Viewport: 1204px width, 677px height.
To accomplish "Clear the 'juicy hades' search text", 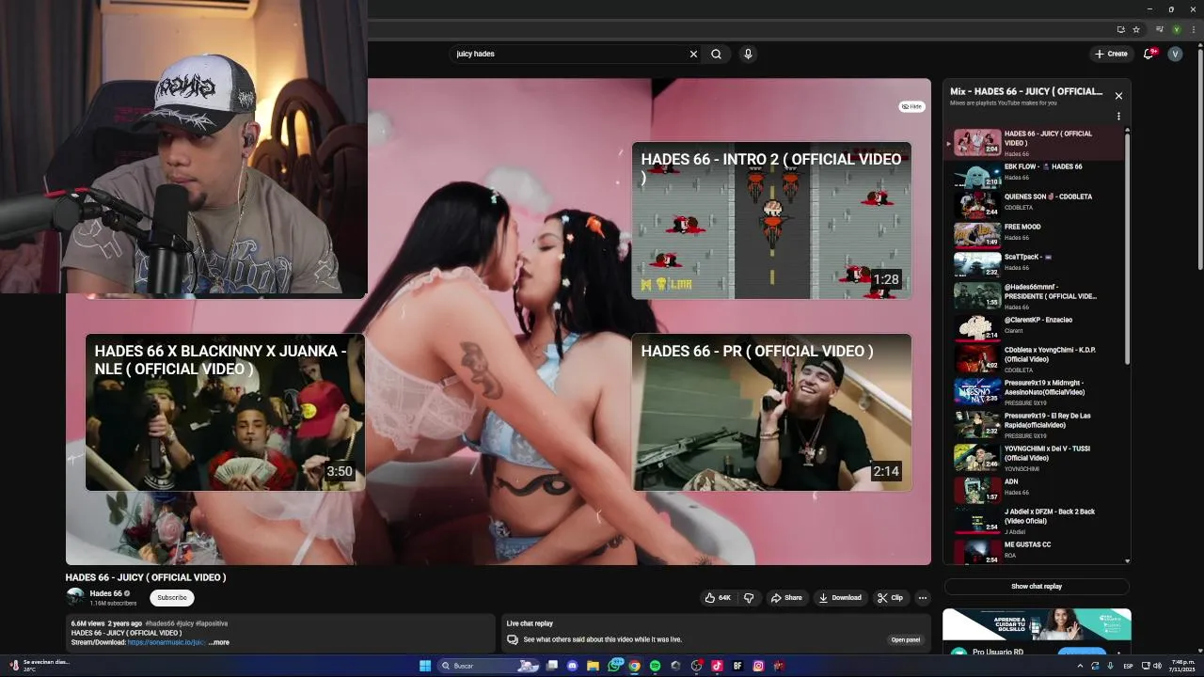I will pos(693,54).
